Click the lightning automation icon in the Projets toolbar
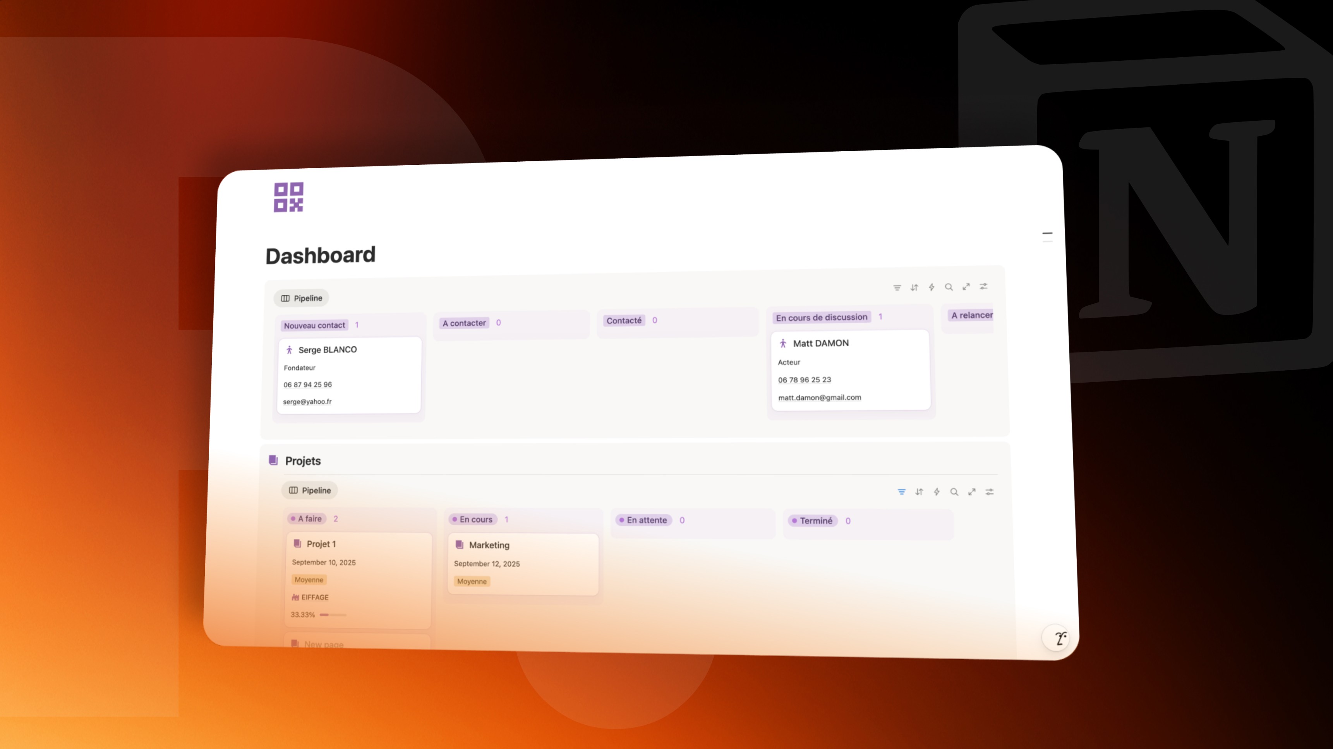Screen dimensions: 1333x749 [x=937, y=492]
